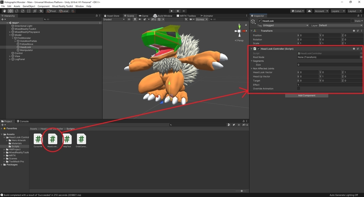Select the Rect tool in toolbar

tap(29, 11)
